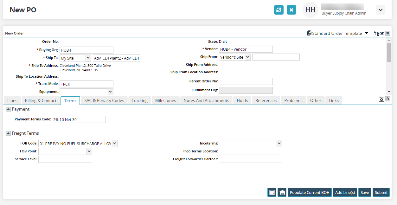Click the Payment Terms Code field
This screenshot has height=205, width=397.
(x=79, y=119)
